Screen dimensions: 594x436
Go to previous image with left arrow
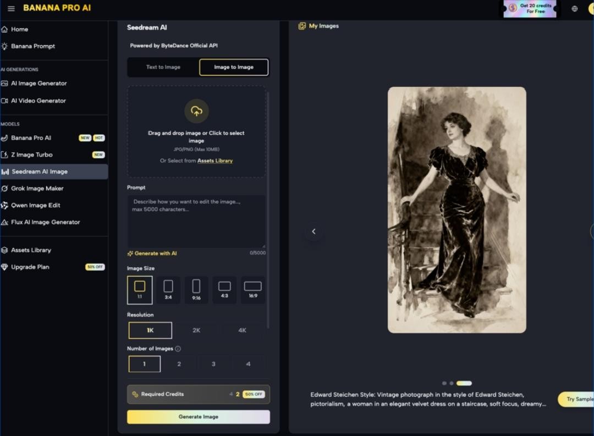pyautogui.click(x=313, y=231)
